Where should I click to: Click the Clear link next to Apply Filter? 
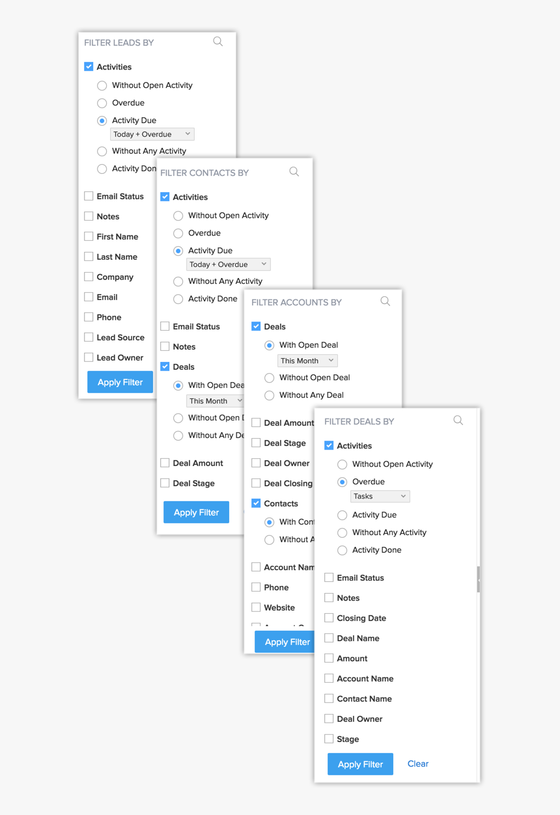click(417, 764)
